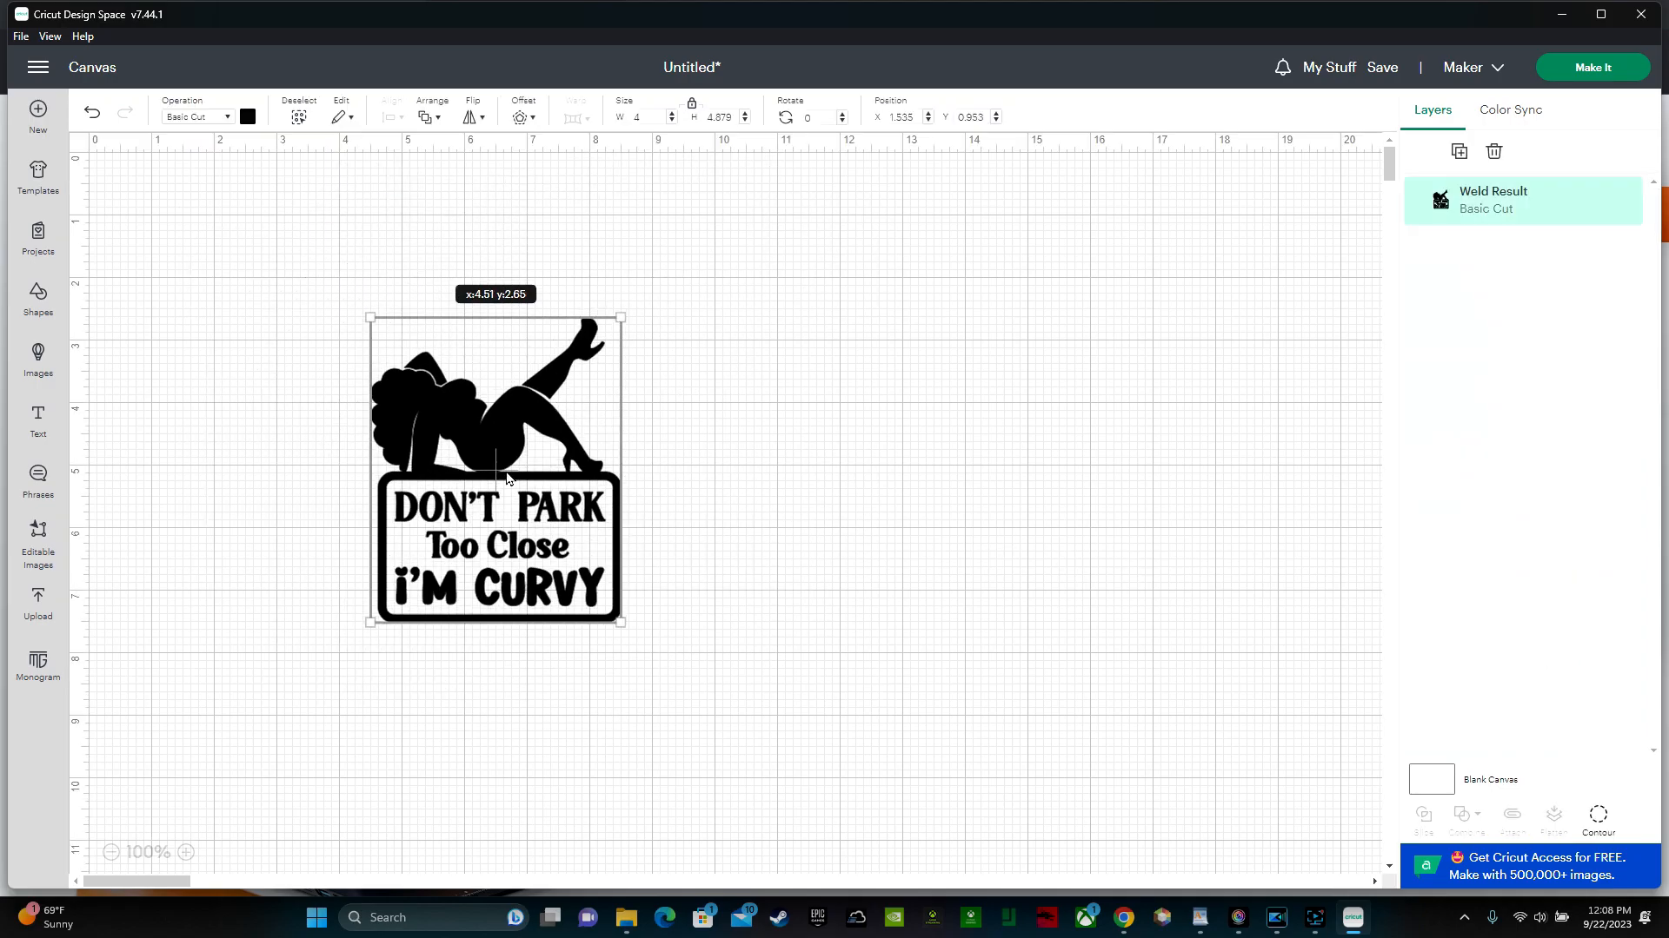Click the Height stepper arrows

[x=744, y=117]
